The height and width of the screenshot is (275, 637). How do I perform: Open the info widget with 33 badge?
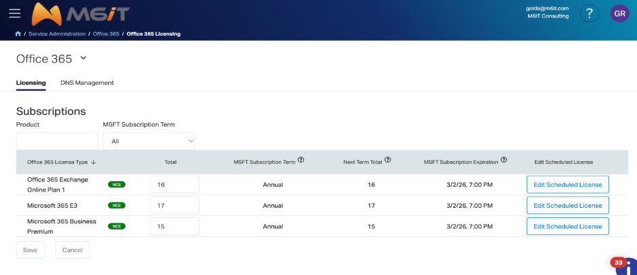626,265
